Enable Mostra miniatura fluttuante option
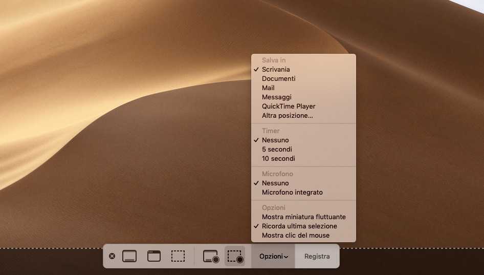484x275 pixels. (303, 217)
